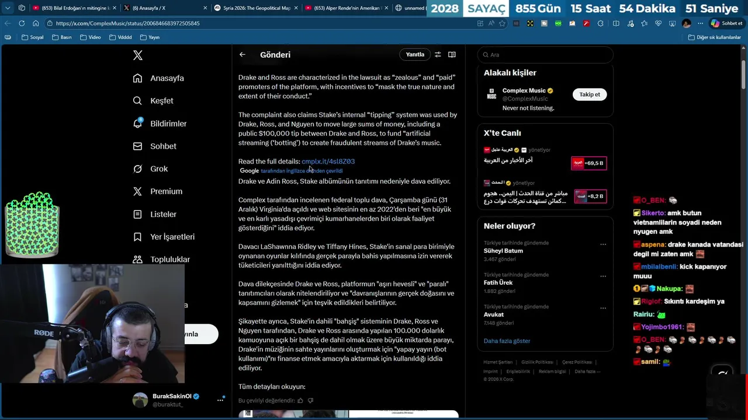
Task: Click the read aloud icon
Action: click(491, 23)
